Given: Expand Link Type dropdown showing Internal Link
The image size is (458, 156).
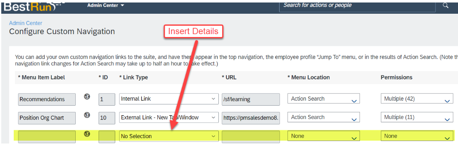Looking at the screenshot, I should [169, 99].
